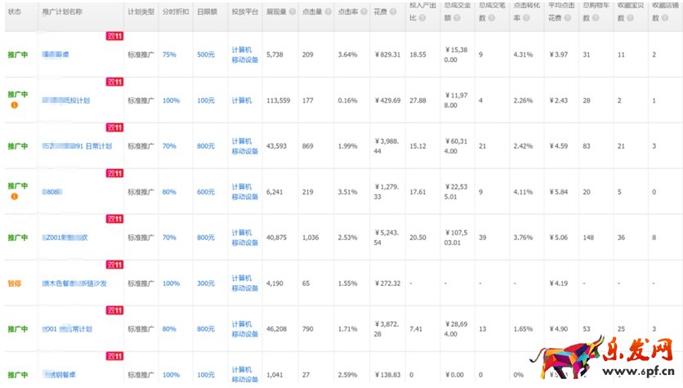Click 双11 badge above the Z001 plan
Image resolution: width=683 pixels, height=388 pixels.
(x=114, y=220)
